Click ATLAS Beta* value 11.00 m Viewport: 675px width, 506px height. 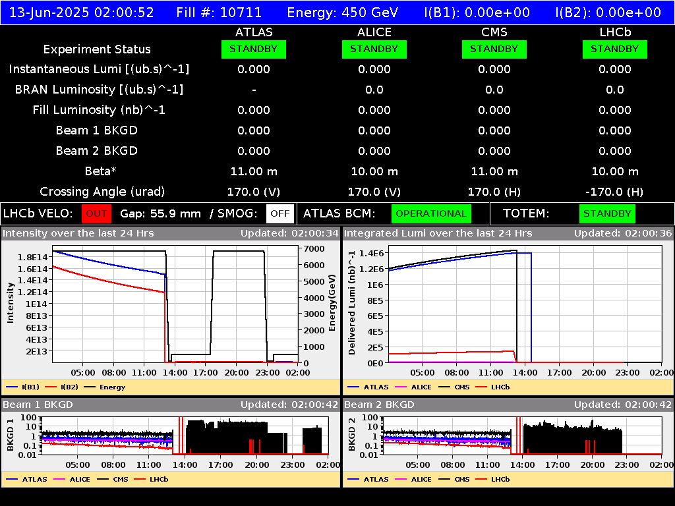pos(254,172)
